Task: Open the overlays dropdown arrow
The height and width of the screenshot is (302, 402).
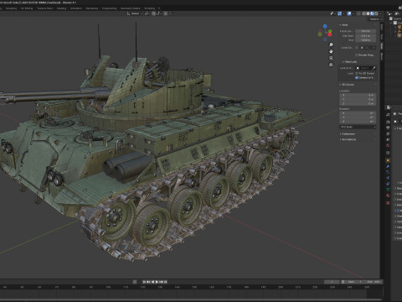Action: 353,13
